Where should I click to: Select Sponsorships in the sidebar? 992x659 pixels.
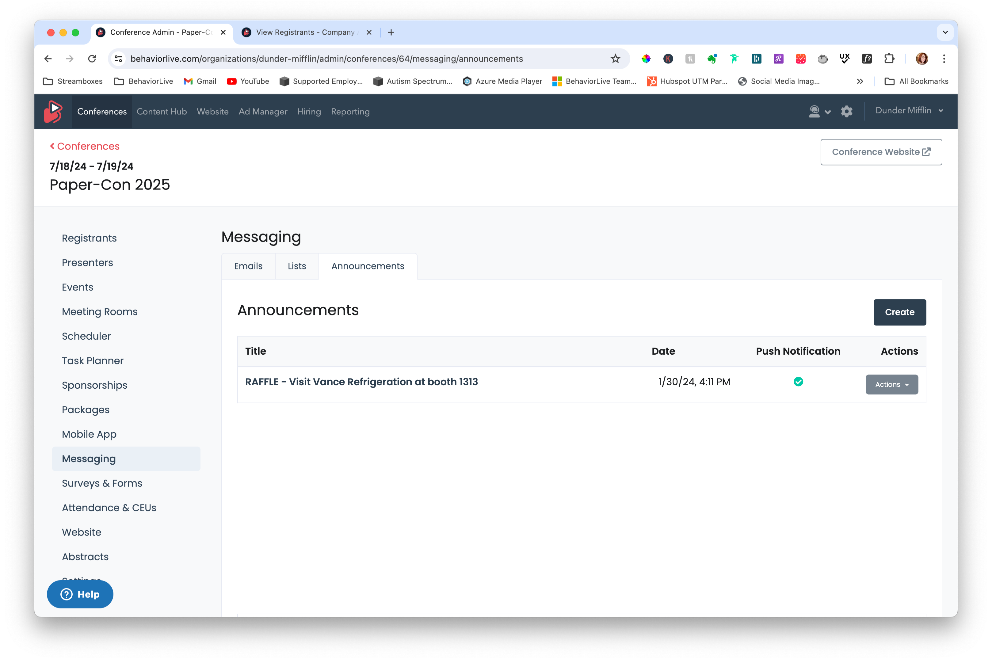click(95, 385)
